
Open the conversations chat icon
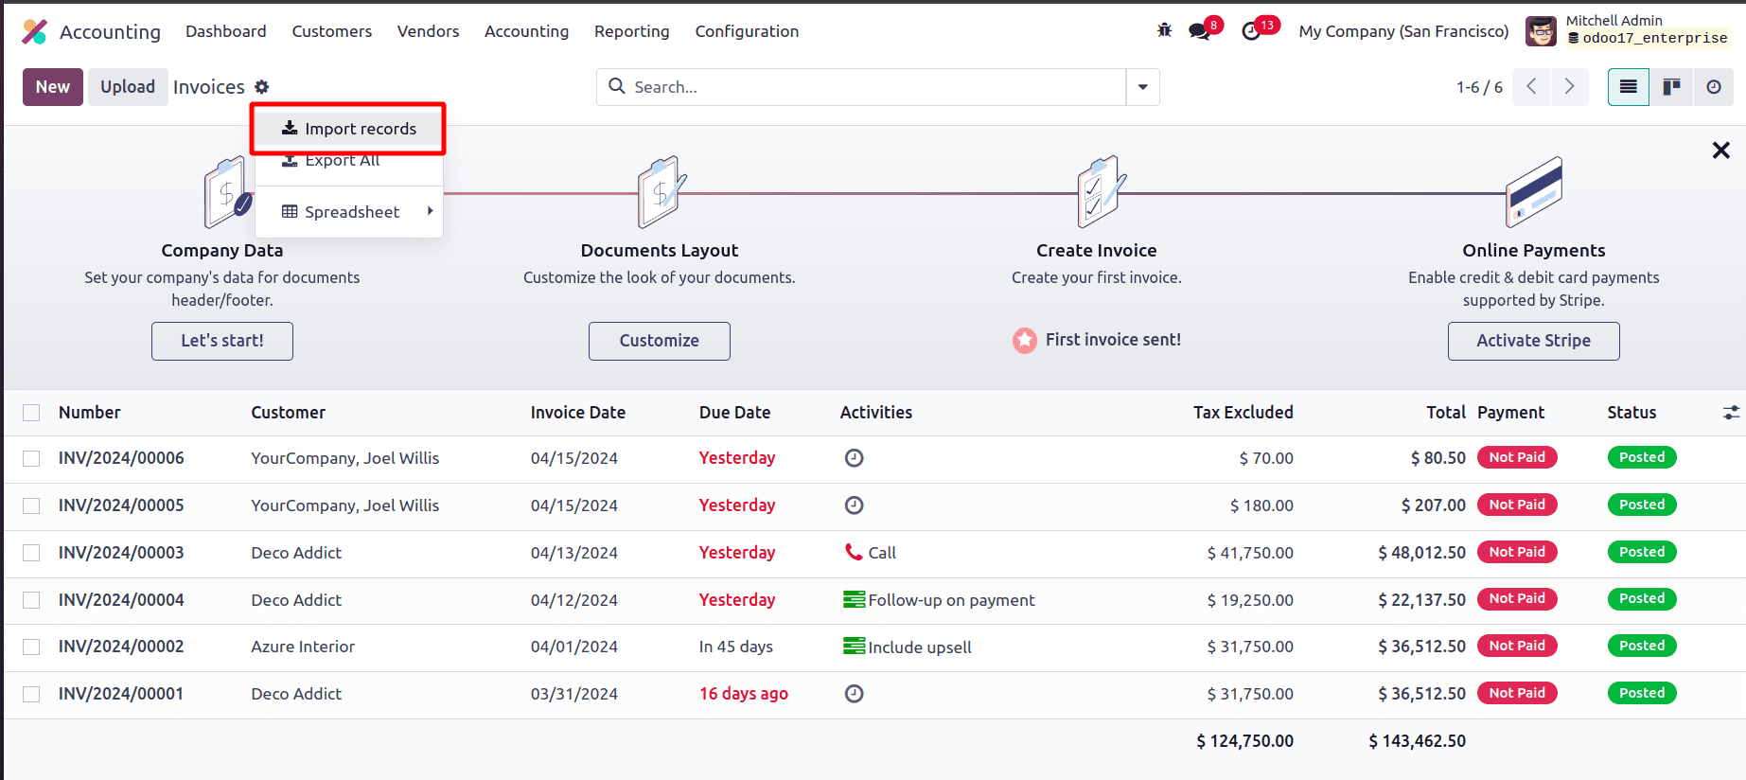tap(1200, 31)
